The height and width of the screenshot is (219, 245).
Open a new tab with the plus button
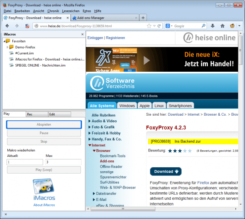point(143,18)
